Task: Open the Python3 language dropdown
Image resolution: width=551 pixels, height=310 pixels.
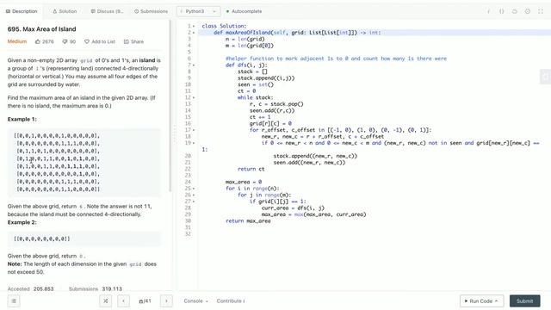Action: 199,11
